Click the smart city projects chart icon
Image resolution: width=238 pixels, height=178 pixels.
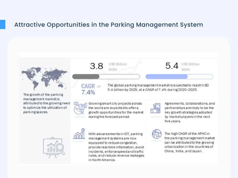coord(79,108)
